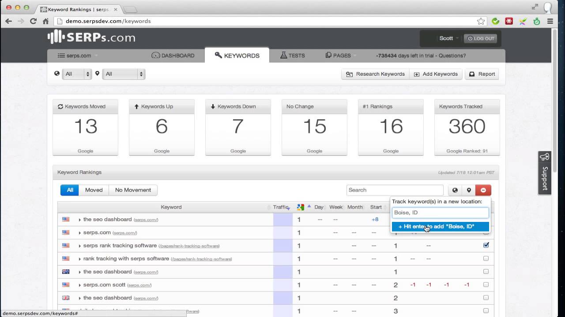Open the Report button

click(x=482, y=74)
